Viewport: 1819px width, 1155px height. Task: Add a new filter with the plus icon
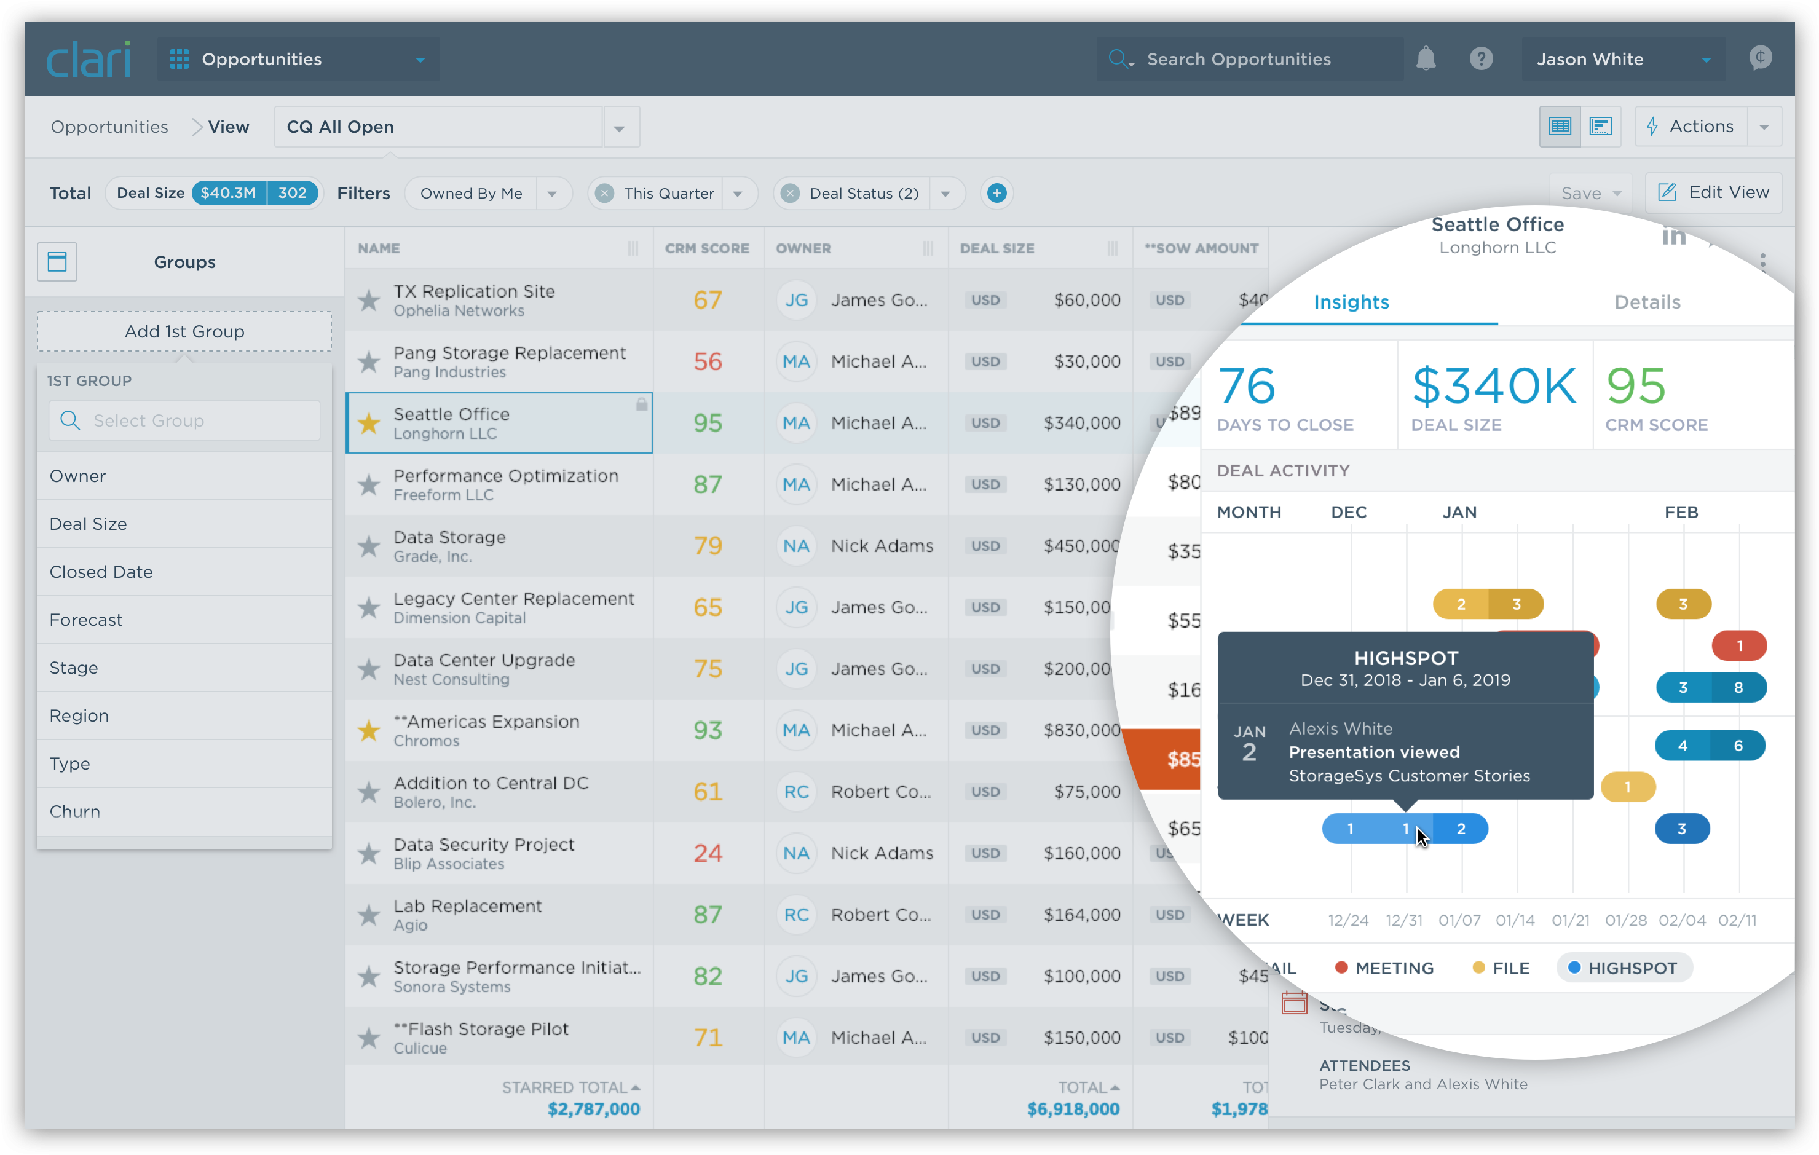(x=996, y=194)
